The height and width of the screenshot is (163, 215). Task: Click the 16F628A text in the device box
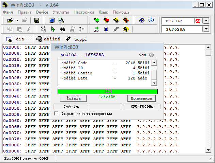[x=175, y=29]
